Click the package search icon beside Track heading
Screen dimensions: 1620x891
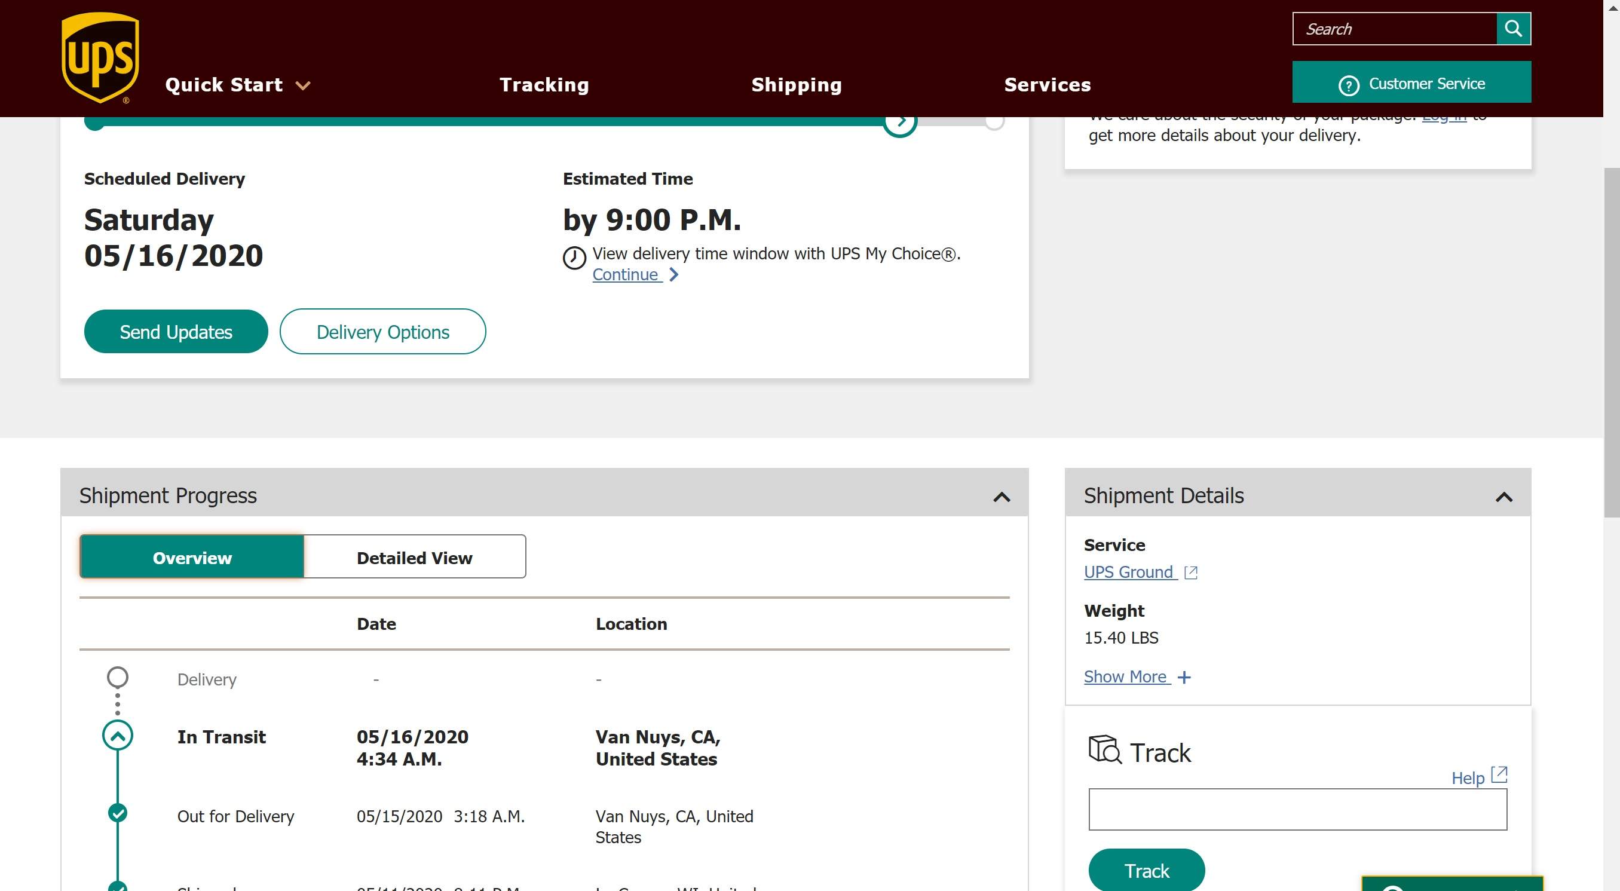[x=1105, y=749]
